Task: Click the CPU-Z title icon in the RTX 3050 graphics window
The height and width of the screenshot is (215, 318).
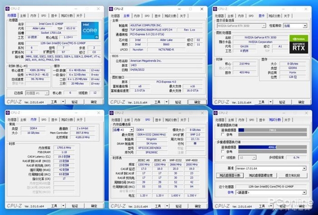Action: point(215,9)
